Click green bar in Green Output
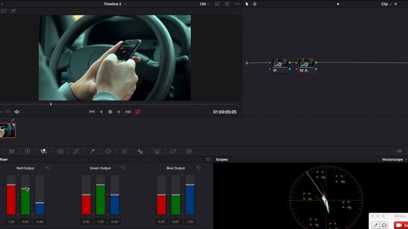The image size is (408, 229). [x=101, y=200]
